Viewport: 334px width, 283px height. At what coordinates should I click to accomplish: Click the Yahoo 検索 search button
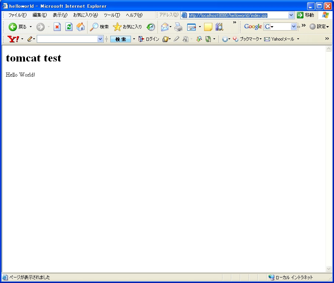tap(121, 39)
